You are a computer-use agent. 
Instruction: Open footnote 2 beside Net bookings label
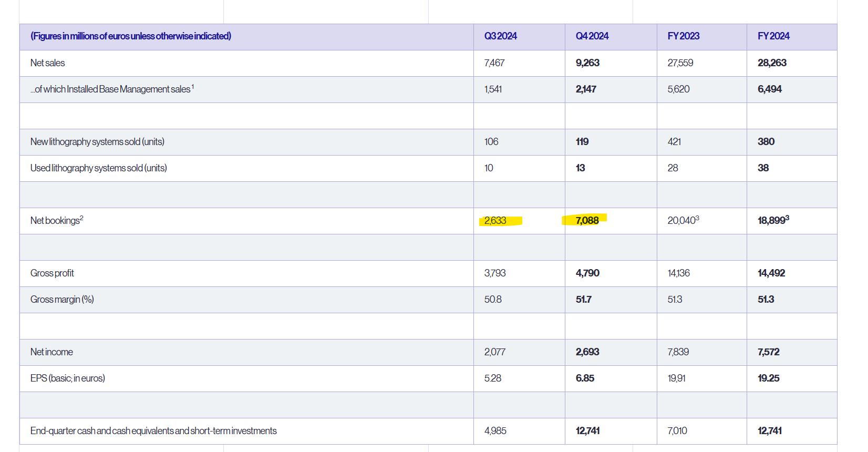82,218
